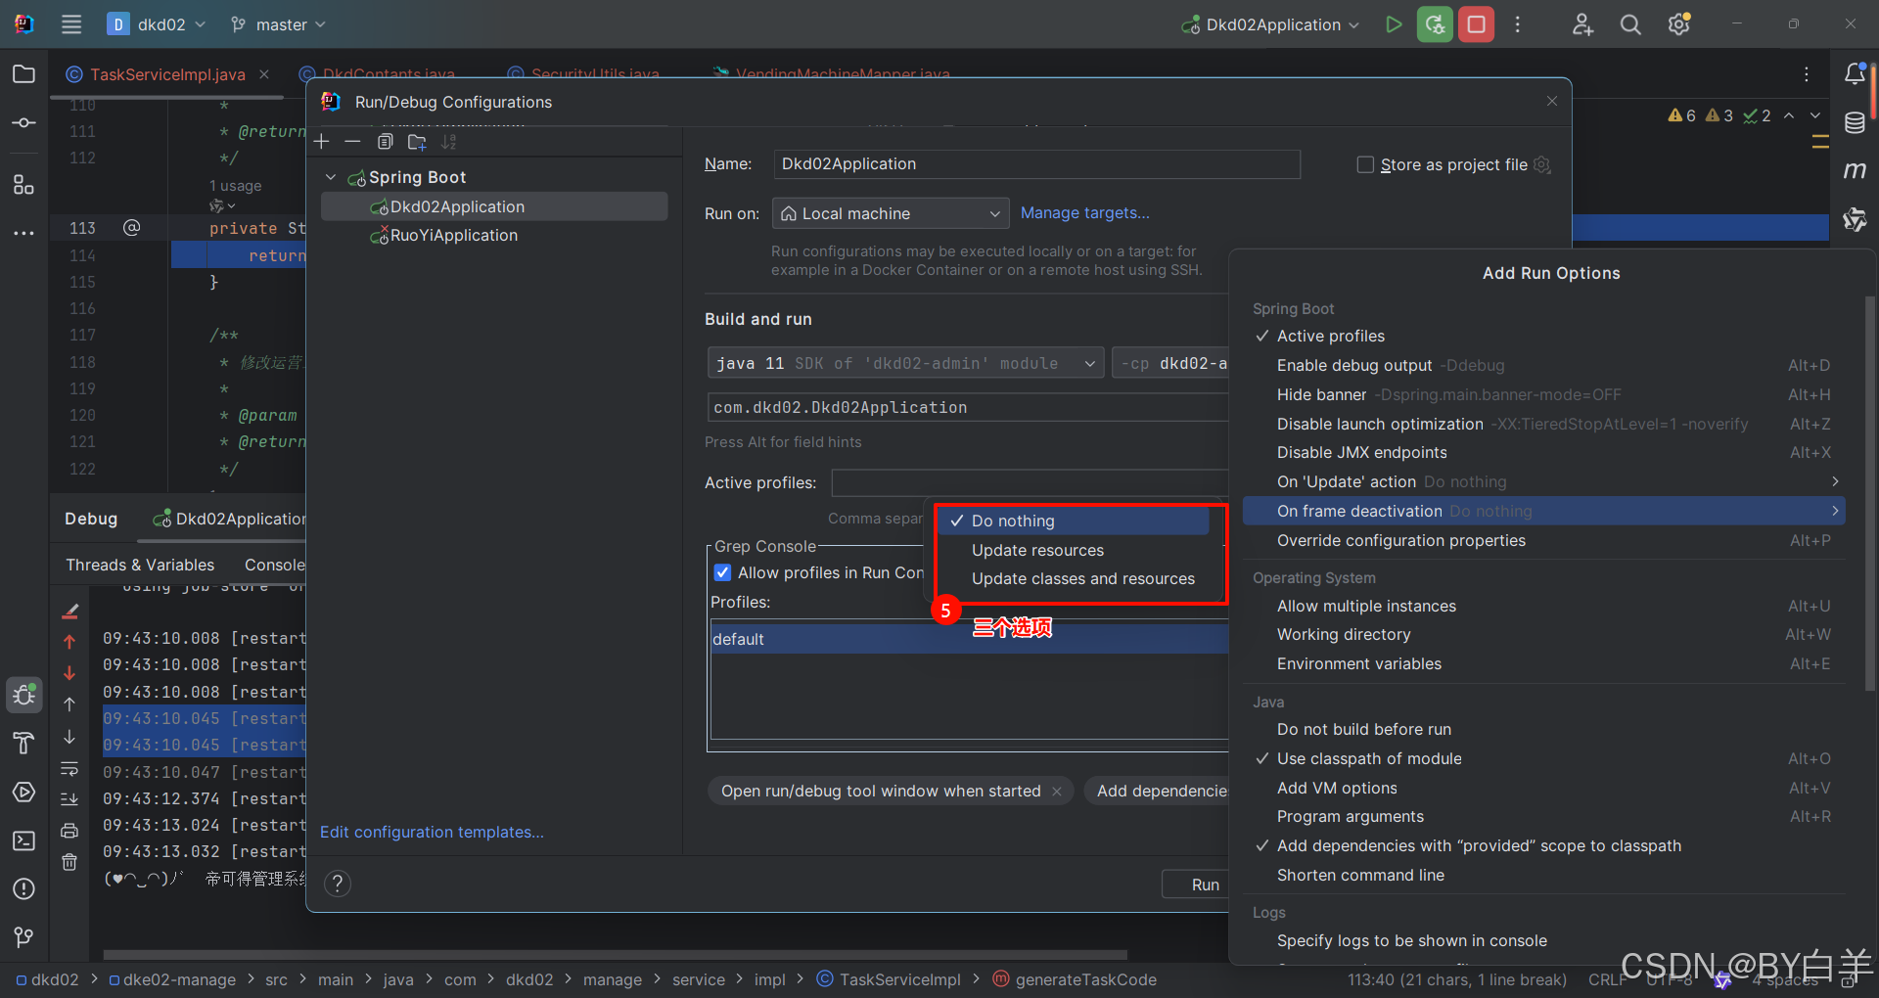Open dkd02 project dropdown
The image size is (1879, 998).
tap(157, 24)
